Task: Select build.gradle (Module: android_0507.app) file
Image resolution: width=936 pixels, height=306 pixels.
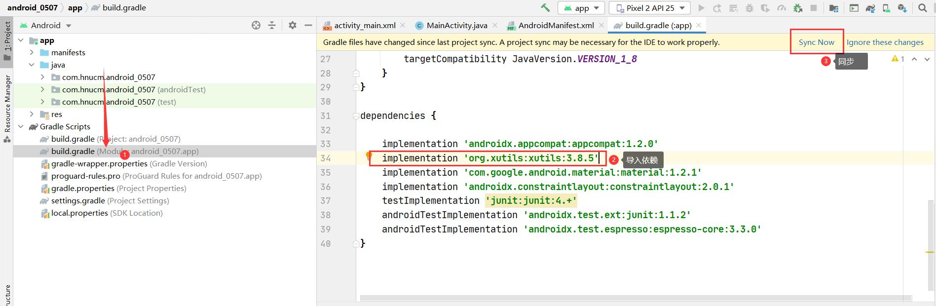Action: pyautogui.click(x=165, y=151)
